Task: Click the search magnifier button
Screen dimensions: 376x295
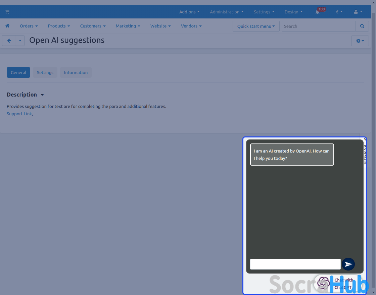Action: point(362,26)
